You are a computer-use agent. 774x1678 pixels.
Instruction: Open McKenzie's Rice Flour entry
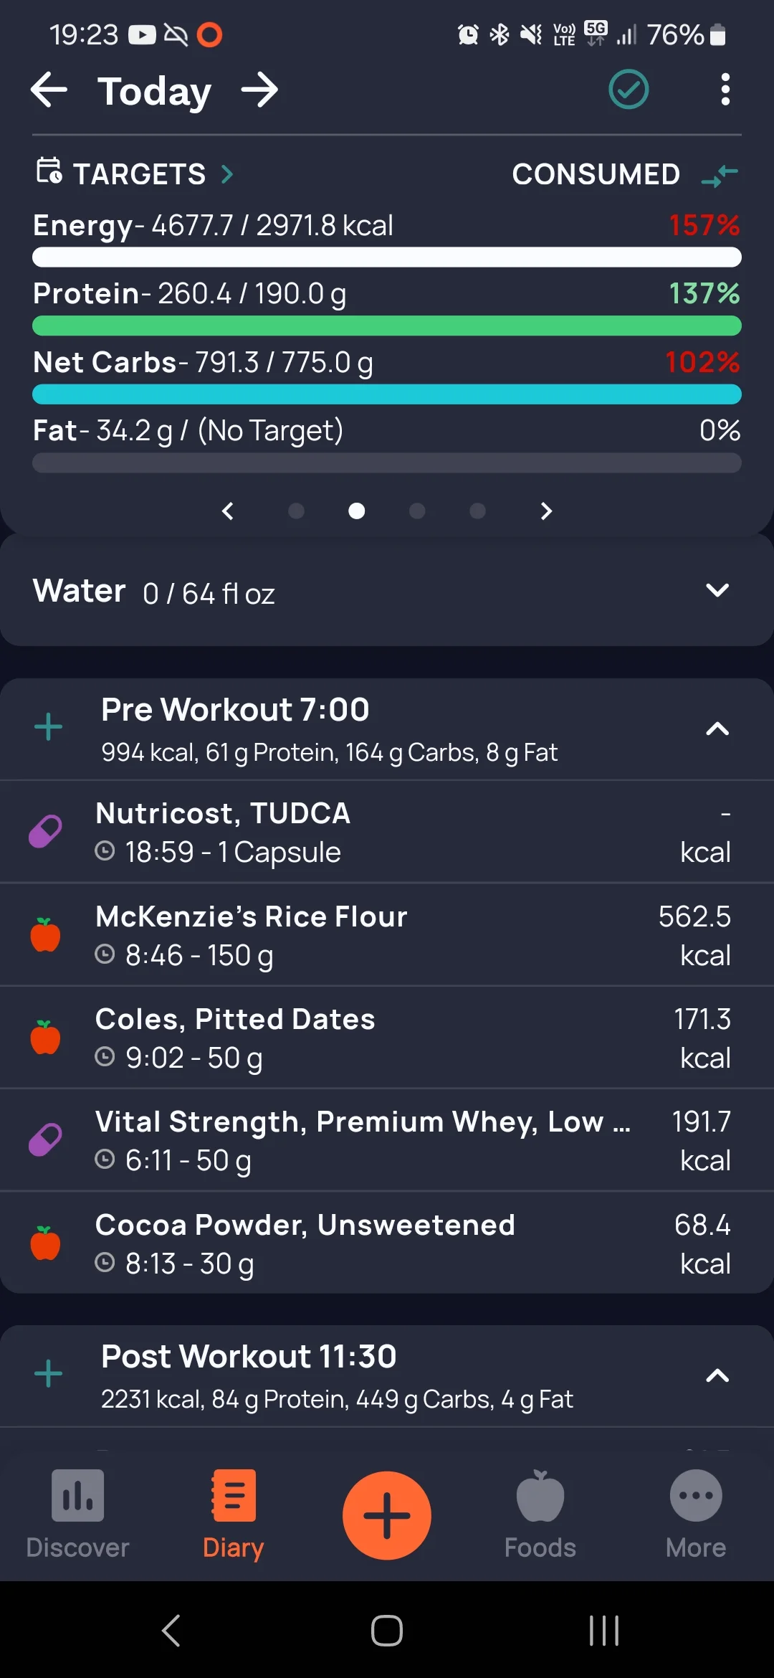(387, 934)
